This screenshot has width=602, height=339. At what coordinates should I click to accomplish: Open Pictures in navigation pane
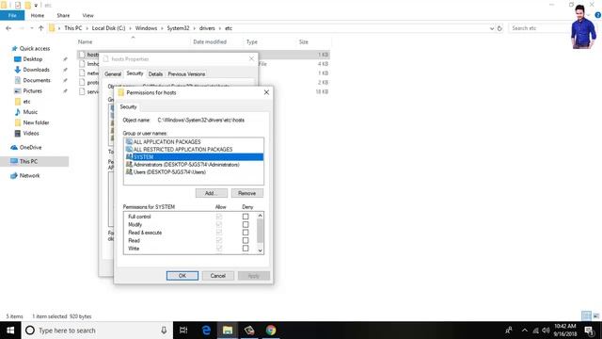tap(33, 90)
